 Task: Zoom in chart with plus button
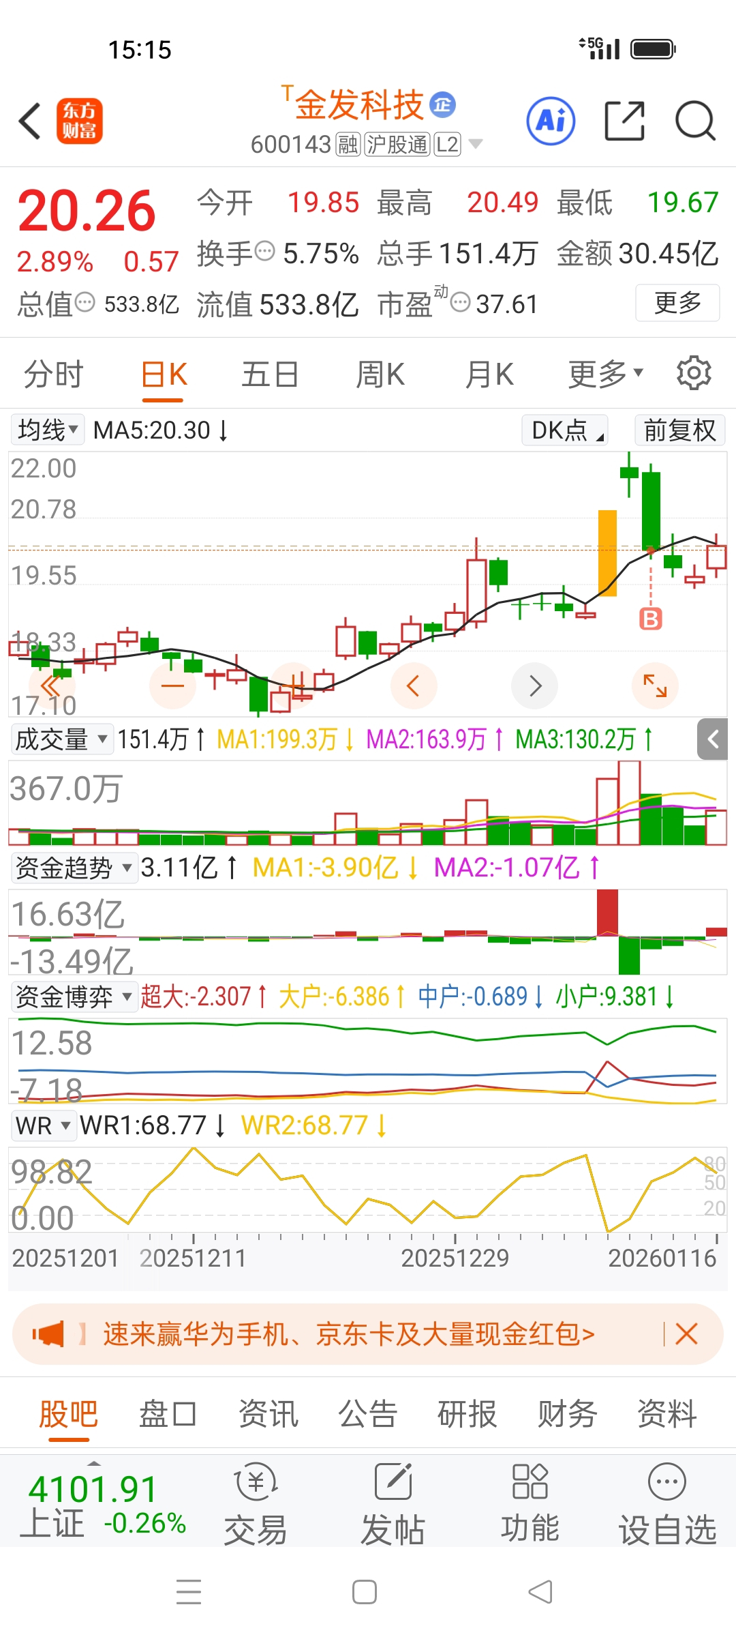tap(294, 685)
